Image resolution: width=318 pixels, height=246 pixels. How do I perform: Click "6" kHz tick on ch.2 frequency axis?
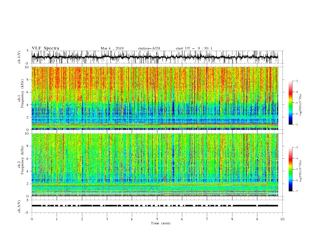28,158
